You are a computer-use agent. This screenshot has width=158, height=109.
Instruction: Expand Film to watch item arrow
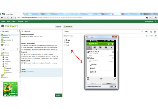pyautogui.click(x=113, y=52)
